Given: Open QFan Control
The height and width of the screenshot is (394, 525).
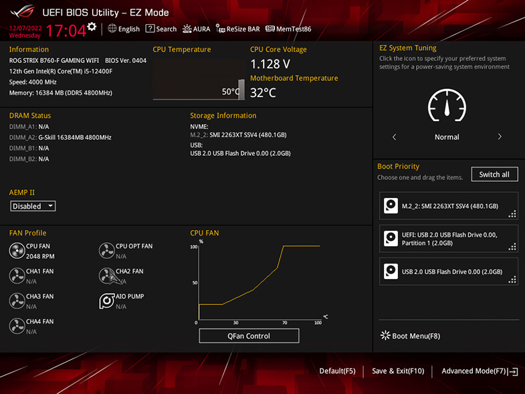Looking at the screenshot, I should tap(249, 336).
